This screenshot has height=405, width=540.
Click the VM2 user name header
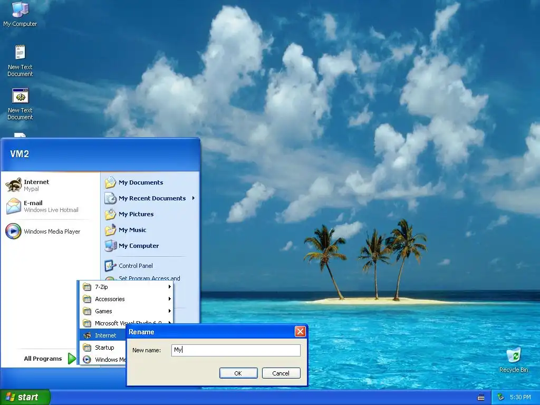[20, 154]
